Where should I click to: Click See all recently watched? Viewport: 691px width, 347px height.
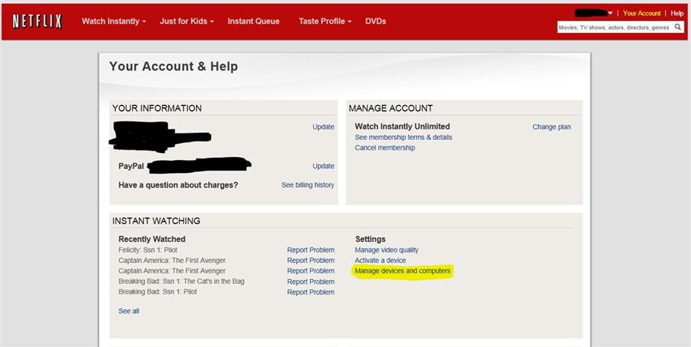click(x=129, y=311)
